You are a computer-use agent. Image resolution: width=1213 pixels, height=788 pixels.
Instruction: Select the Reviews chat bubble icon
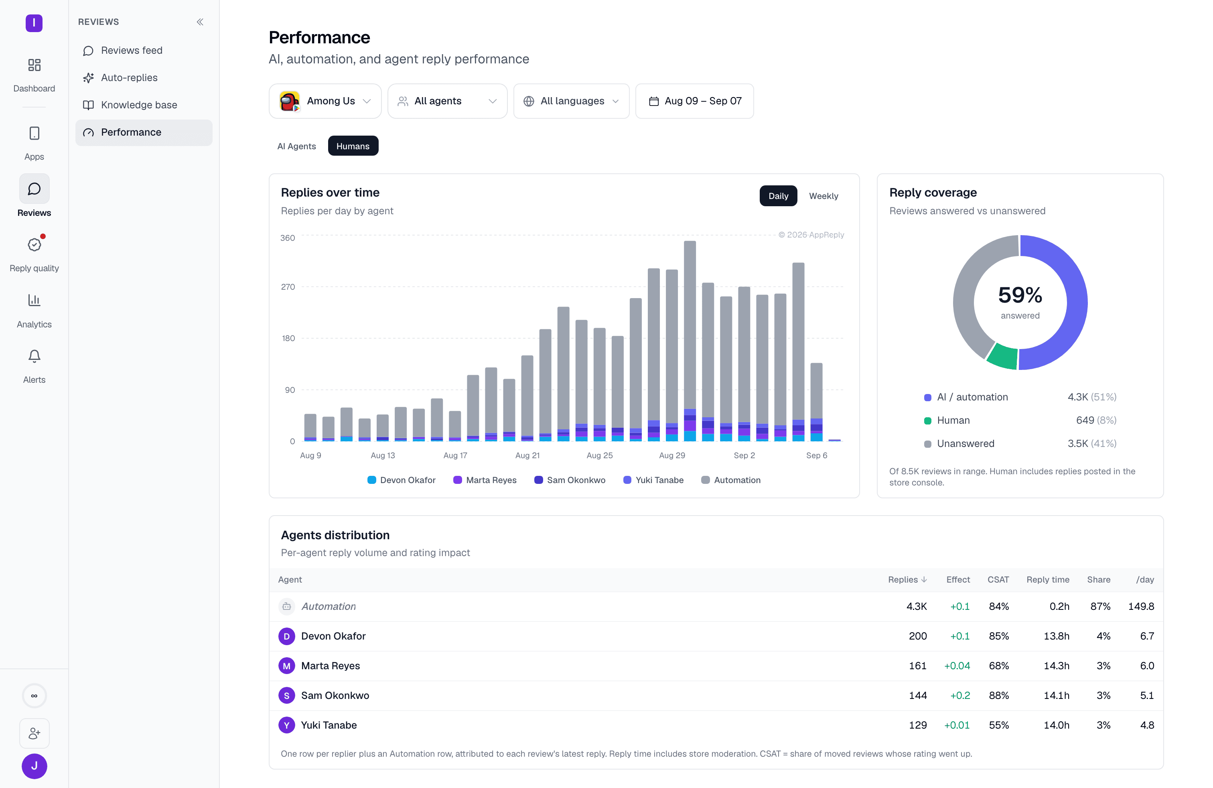(34, 189)
